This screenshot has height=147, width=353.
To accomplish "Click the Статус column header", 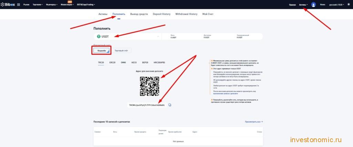I will pyautogui.click(x=259, y=132).
